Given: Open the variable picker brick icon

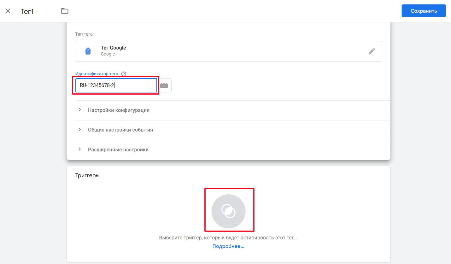Looking at the screenshot, I should coord(164,85).
